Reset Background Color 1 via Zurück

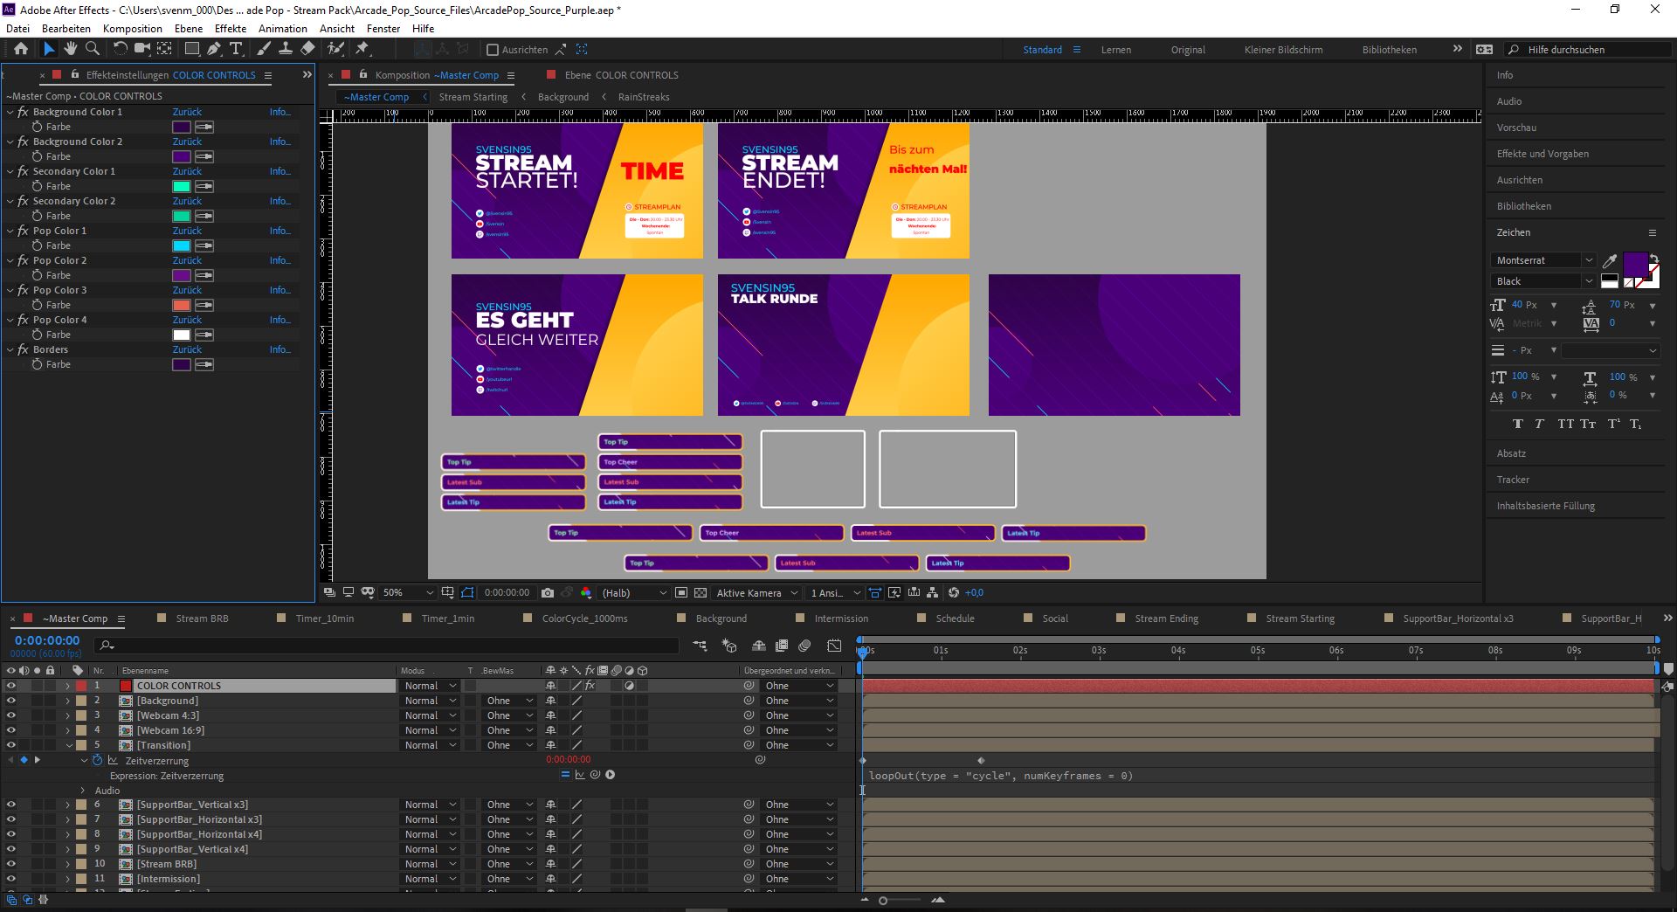pyautogui.click(x=187, y=112)
